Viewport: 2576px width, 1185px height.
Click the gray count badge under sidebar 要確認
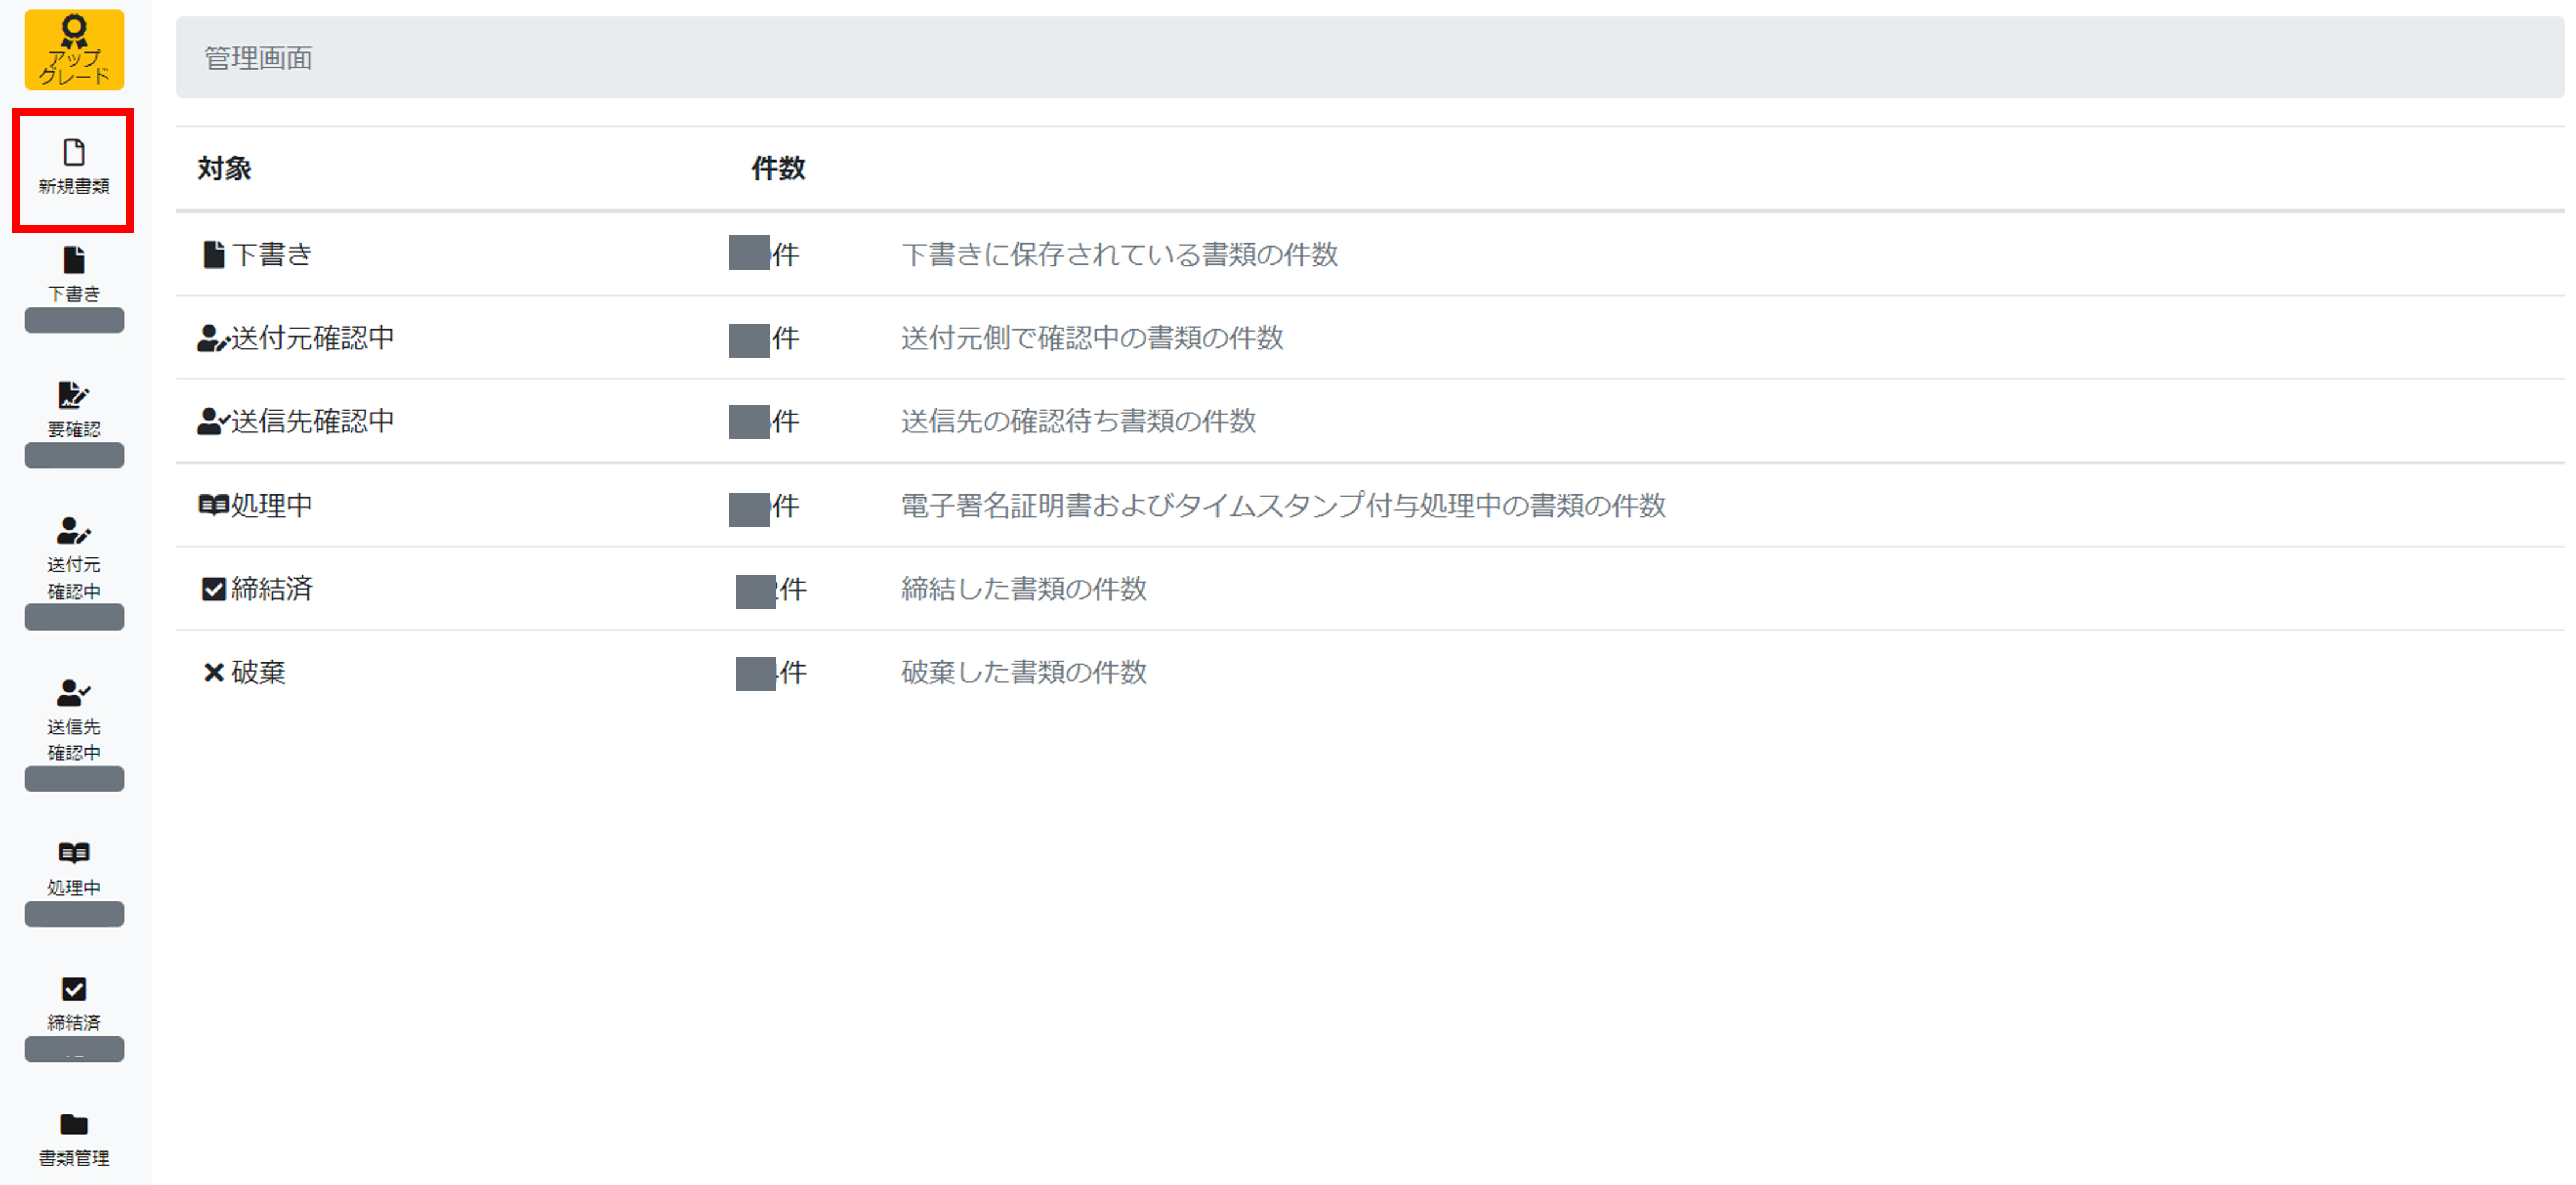[74, 455]
